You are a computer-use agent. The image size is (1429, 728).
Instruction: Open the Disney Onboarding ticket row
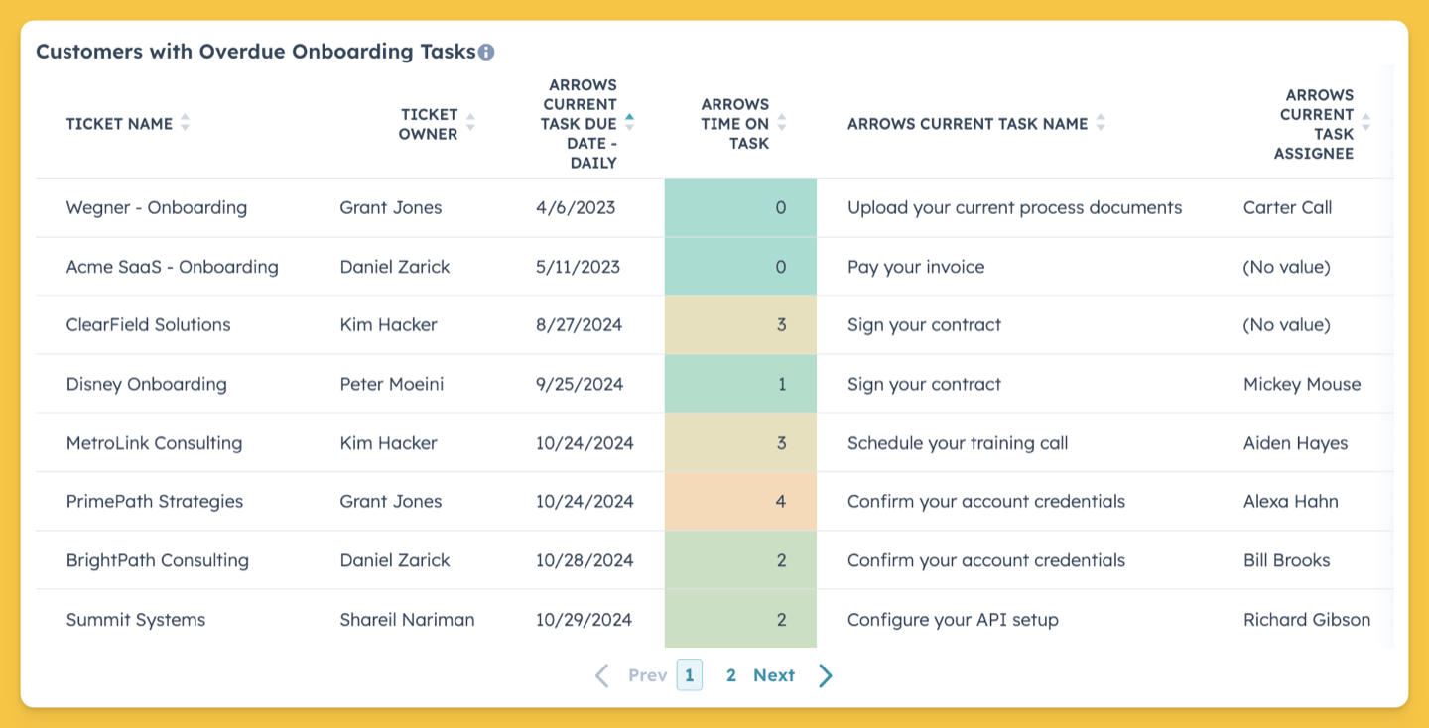tap(714, 384)
